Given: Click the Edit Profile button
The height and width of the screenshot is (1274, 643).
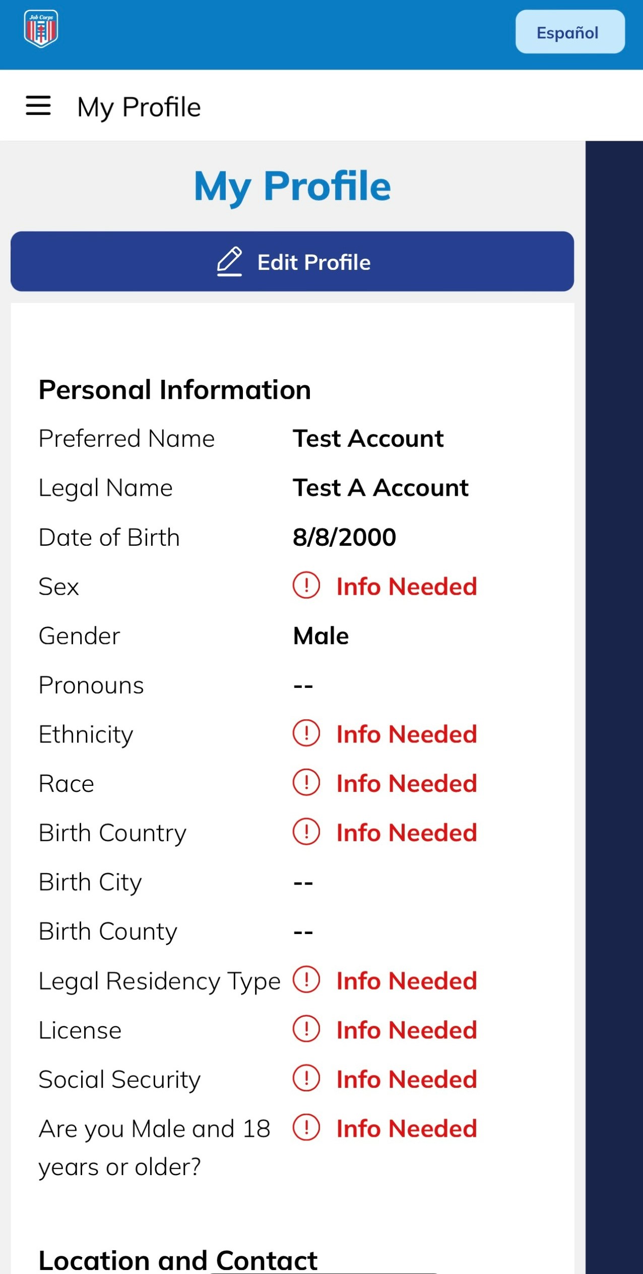Looking at the screenshot, I should 291,261.
